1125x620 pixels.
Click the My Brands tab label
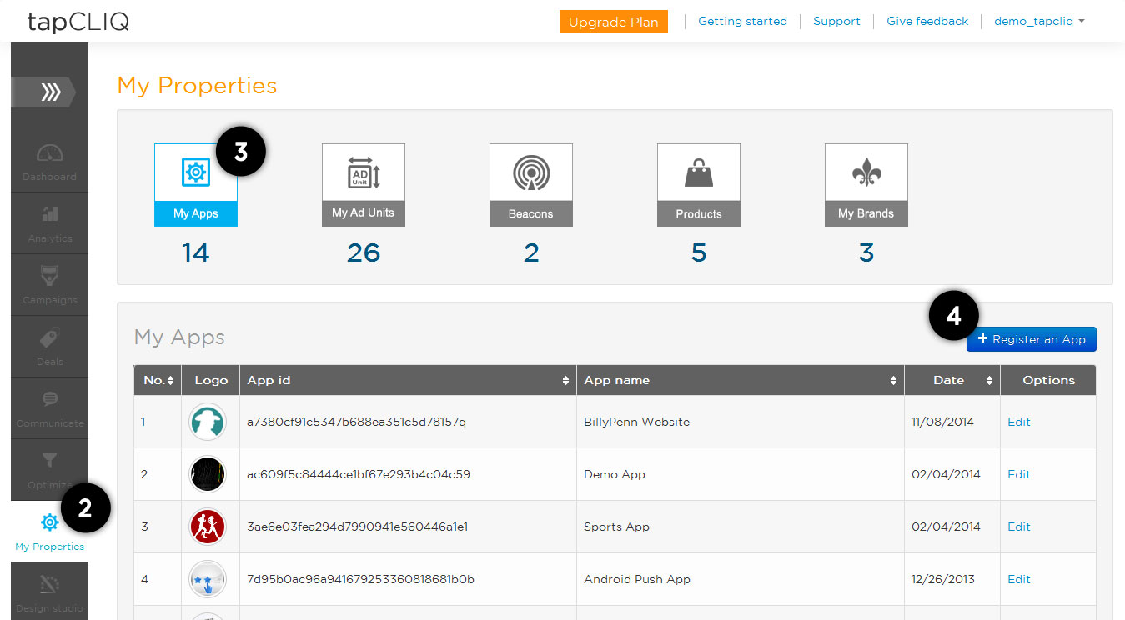point(866,213)
